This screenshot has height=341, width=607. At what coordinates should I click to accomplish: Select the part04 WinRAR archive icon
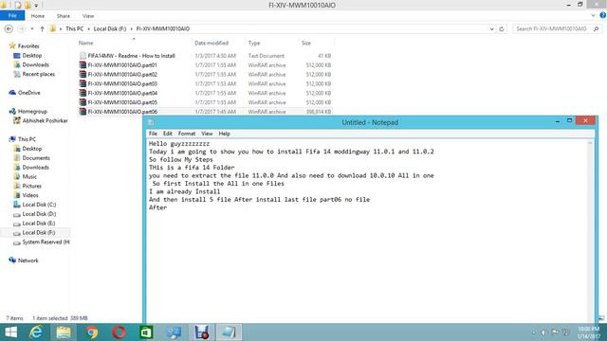(x=83, y=93)
